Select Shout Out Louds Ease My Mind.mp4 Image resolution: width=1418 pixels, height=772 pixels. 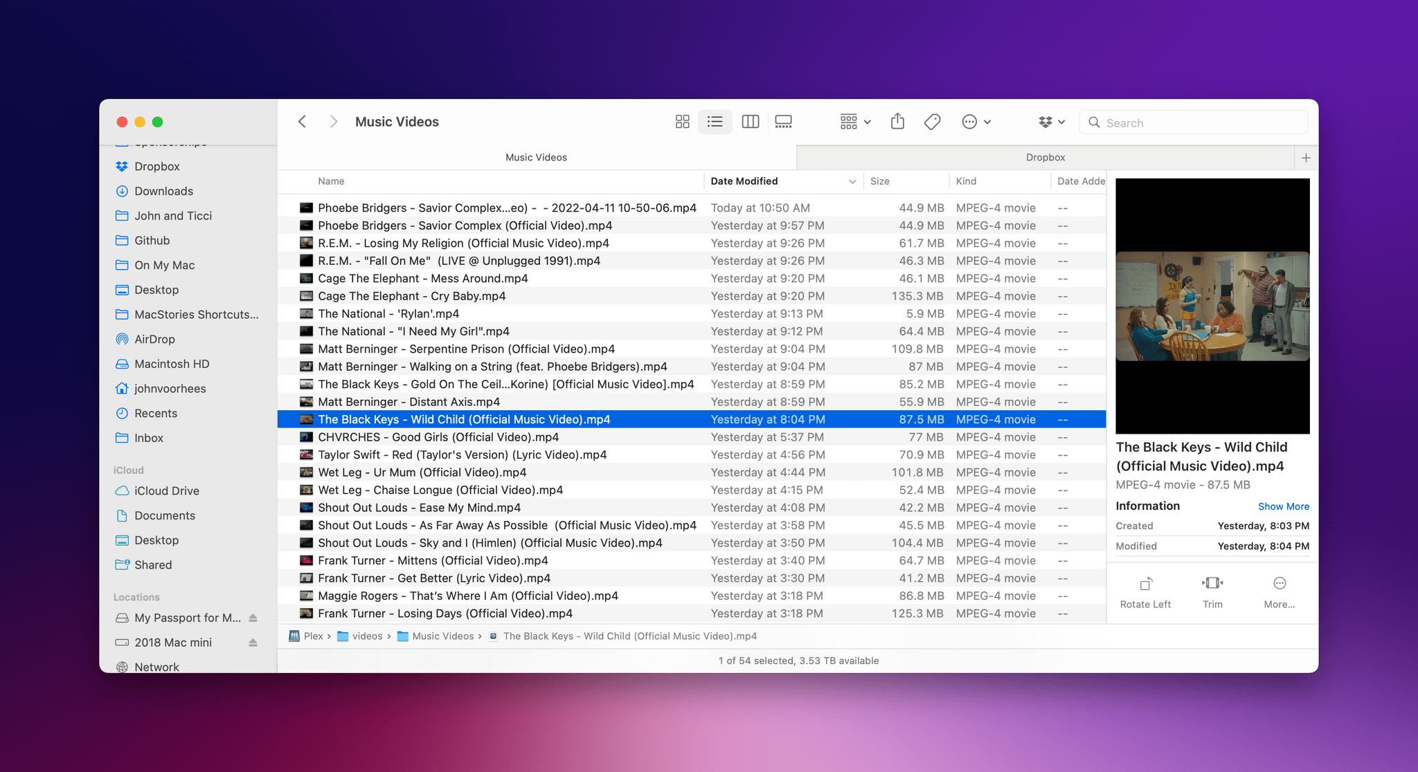pyautogui.click(x=692, y=508)
